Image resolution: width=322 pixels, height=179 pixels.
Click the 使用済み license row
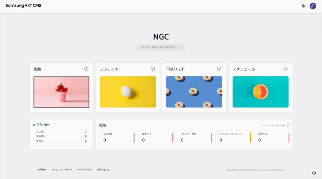[61, 136]
